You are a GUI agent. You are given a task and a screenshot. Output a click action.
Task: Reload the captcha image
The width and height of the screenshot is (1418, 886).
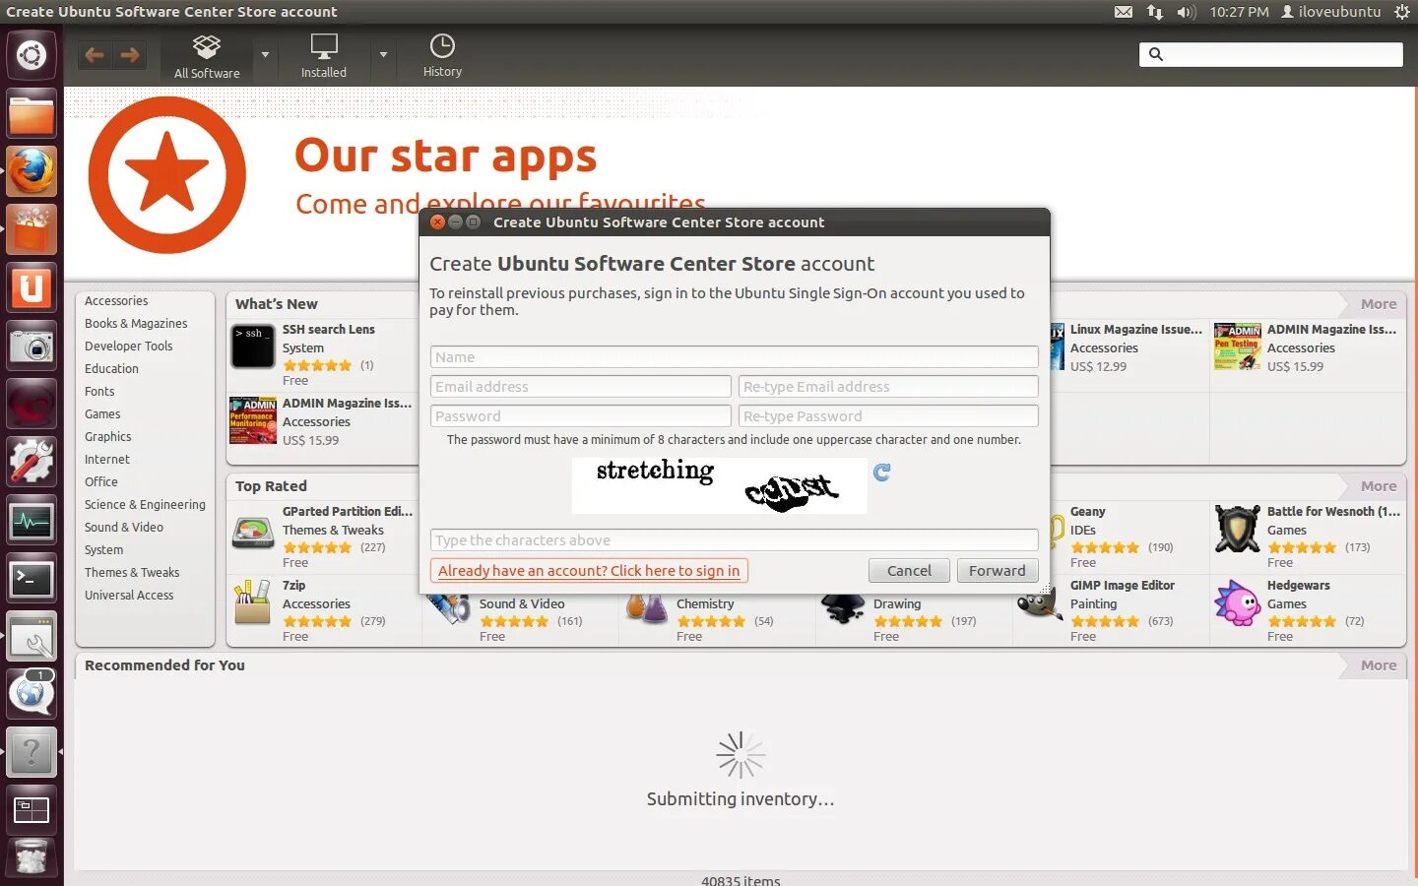pyautogui.click(x=881, y=473)
